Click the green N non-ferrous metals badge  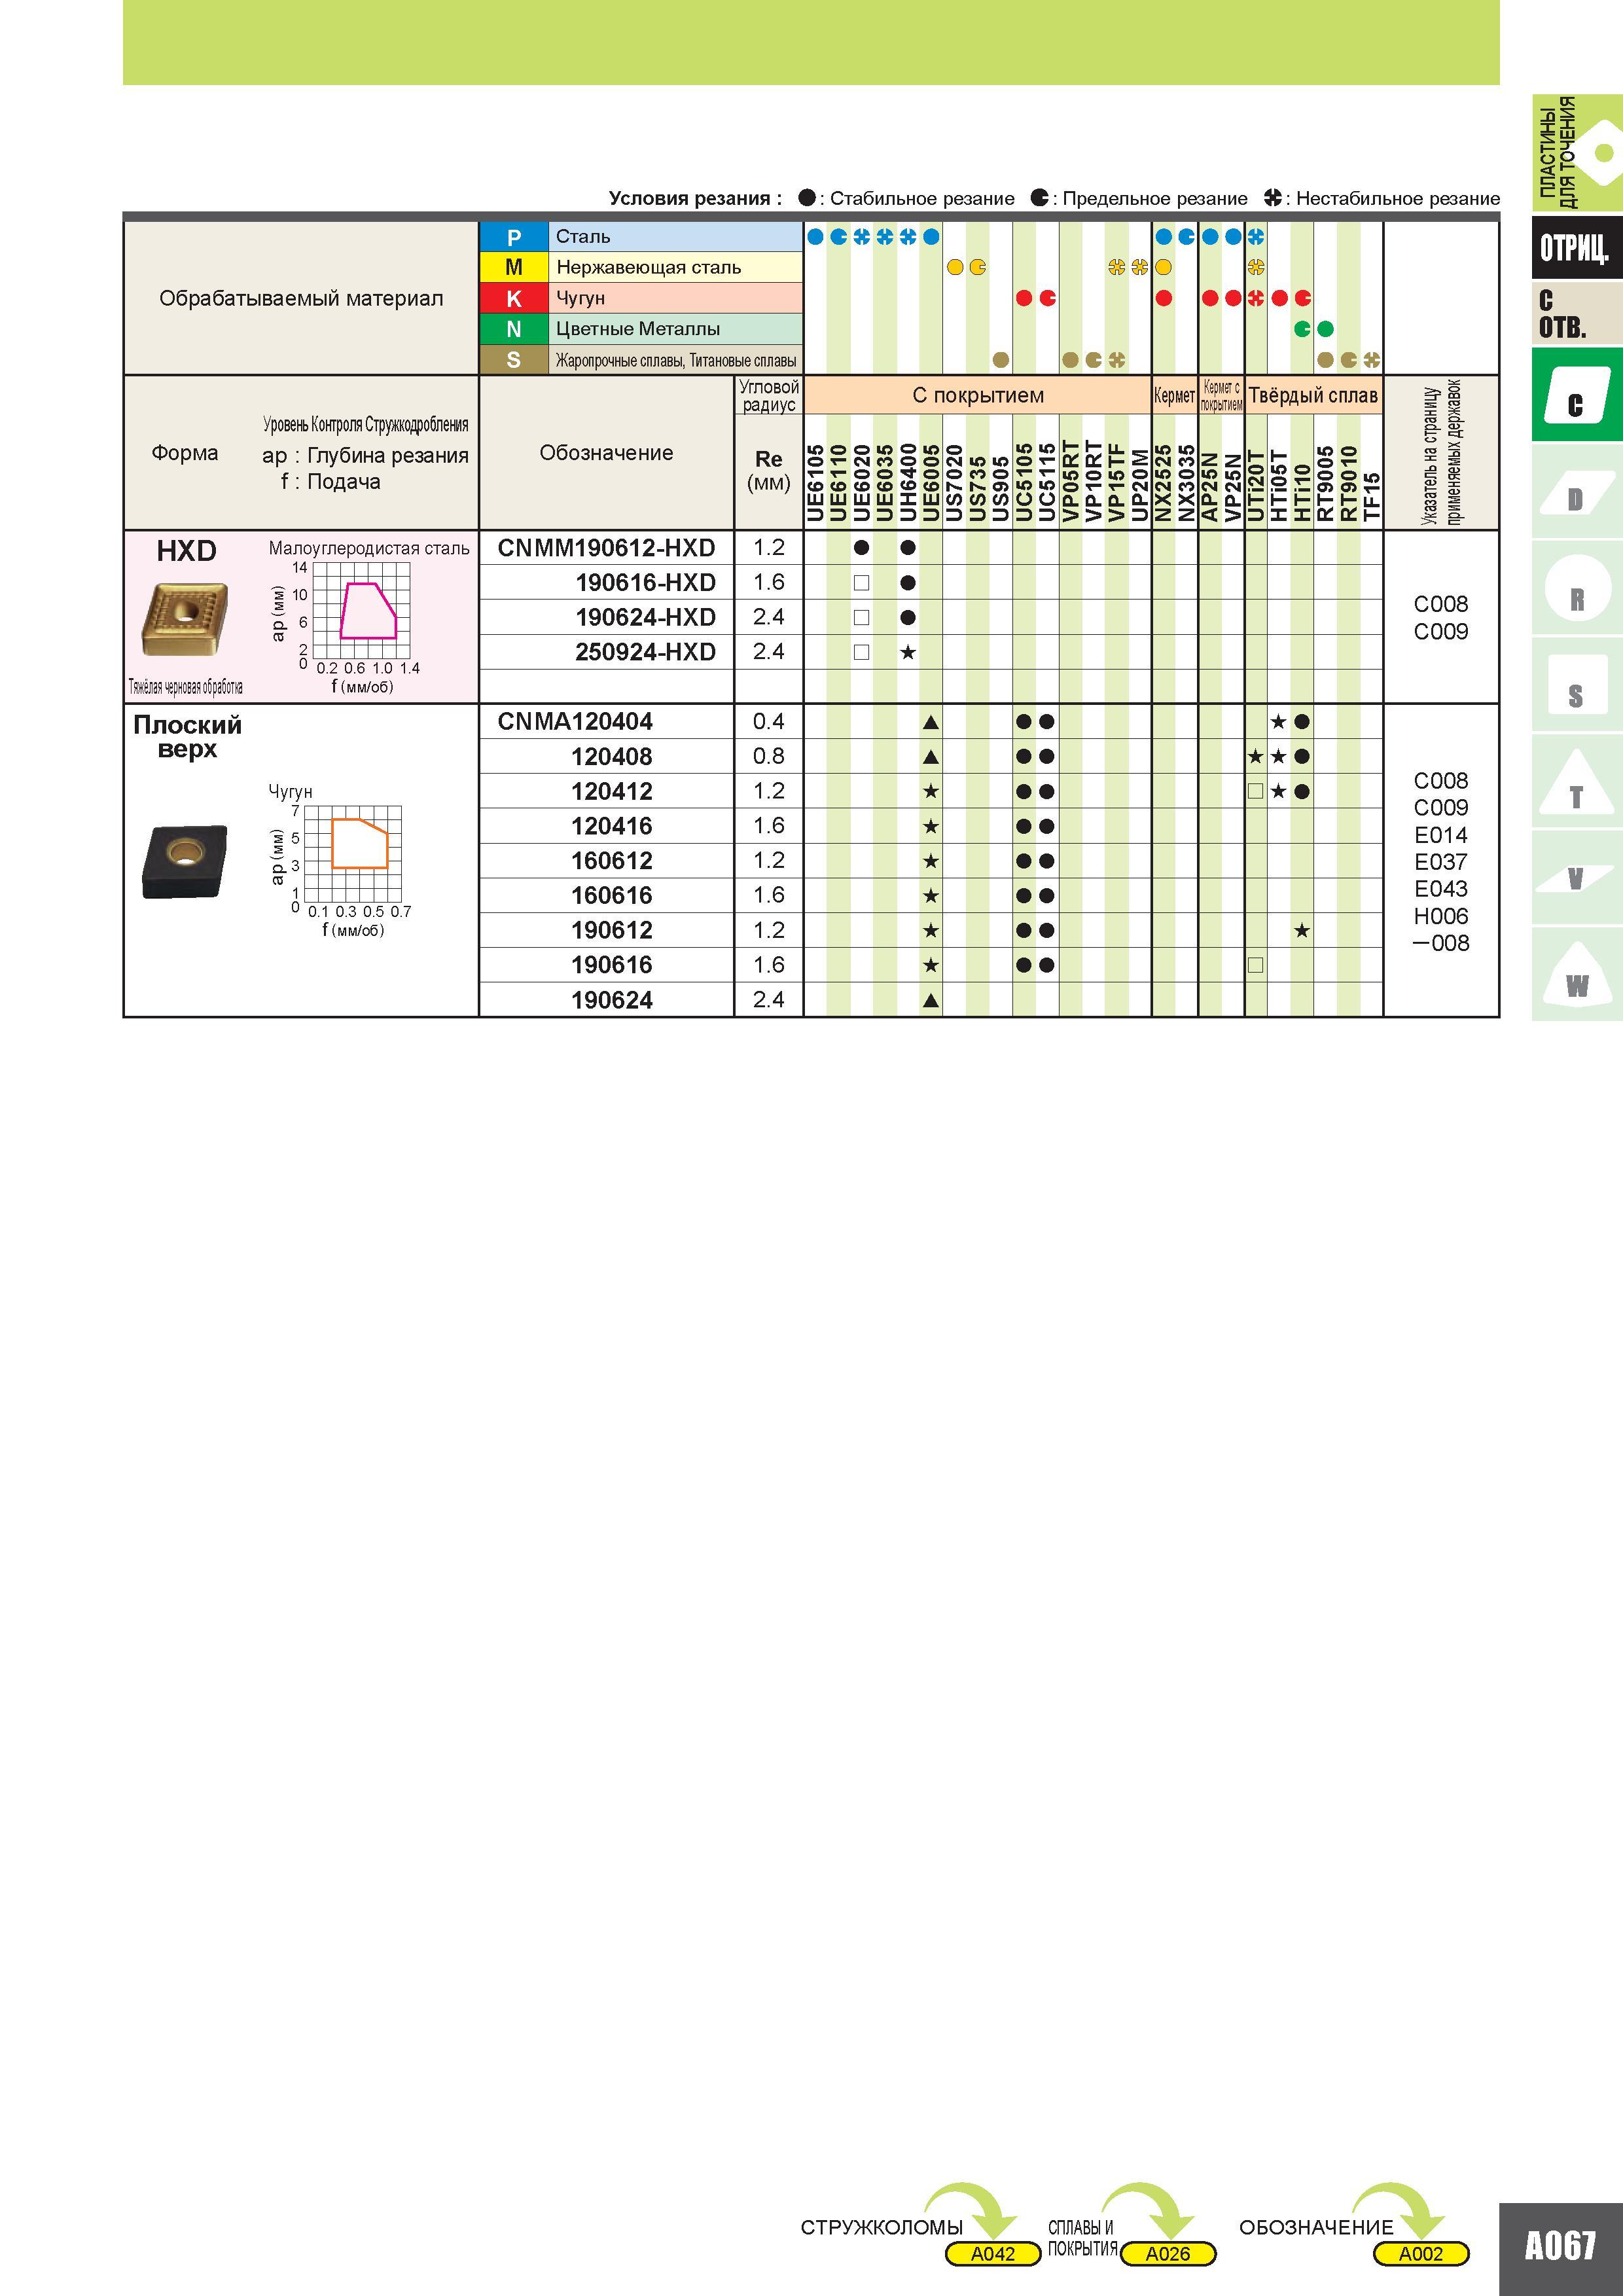(x=514, y=329)
